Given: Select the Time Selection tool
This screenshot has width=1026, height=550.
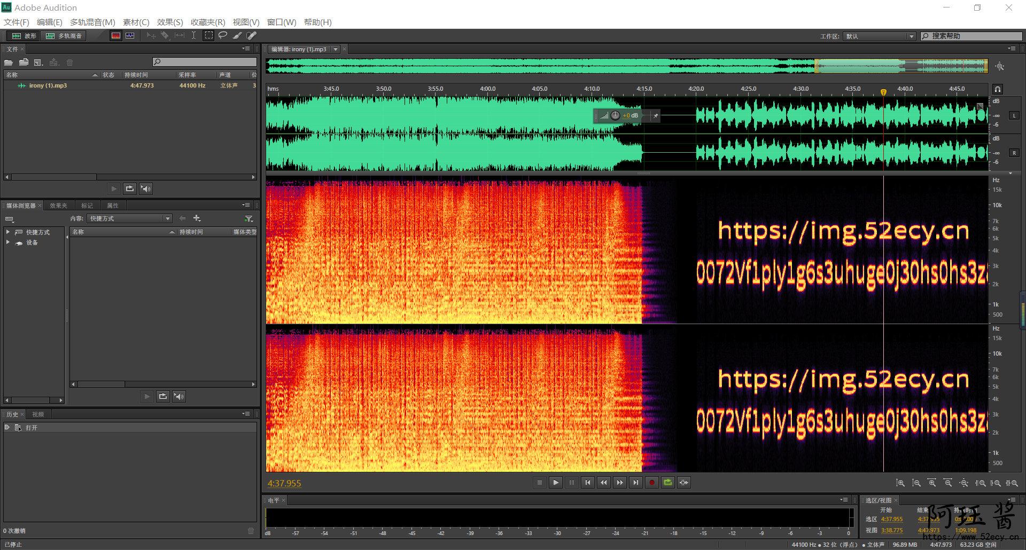Looking at the screenshot, I should coord(193,36).
